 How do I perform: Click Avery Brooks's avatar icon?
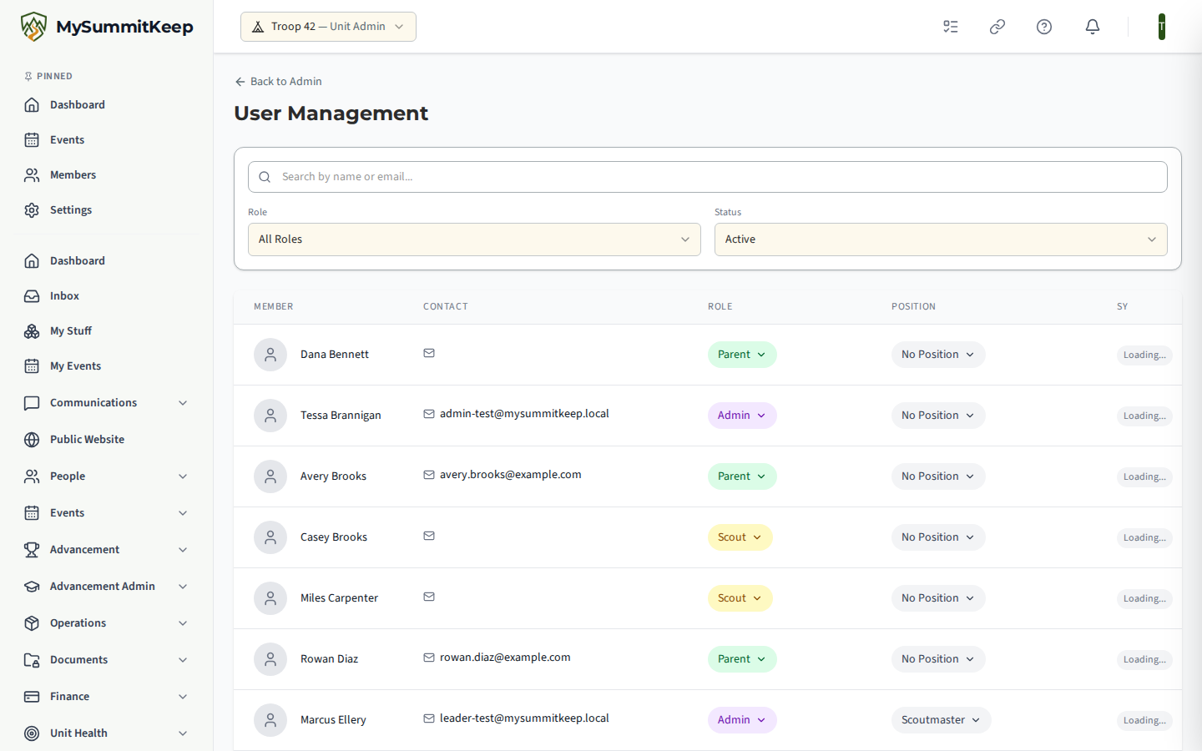[270, 476]
